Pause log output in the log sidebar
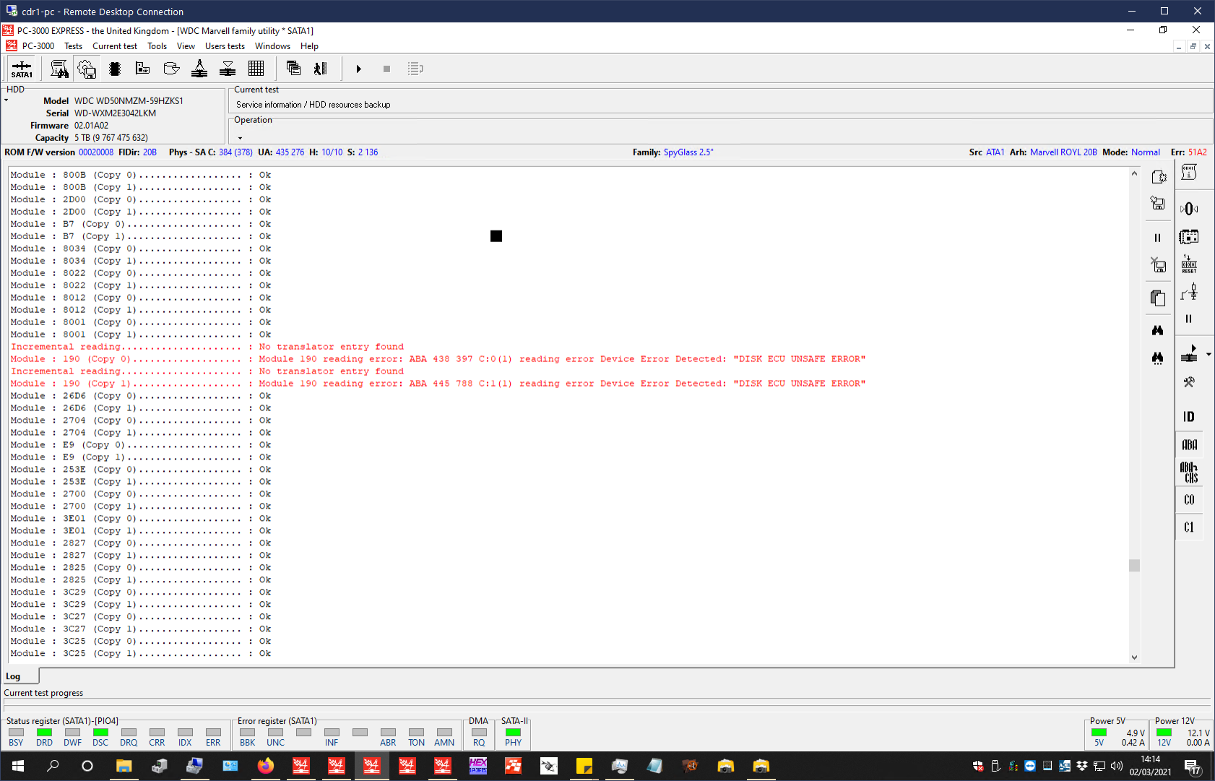The height and width of the screenshot is (781, 1215). point(1158,238)
